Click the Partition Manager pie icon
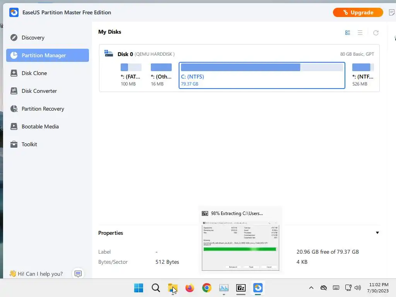The height and width of the screenshot is (297, 396). tap(14, 55)
